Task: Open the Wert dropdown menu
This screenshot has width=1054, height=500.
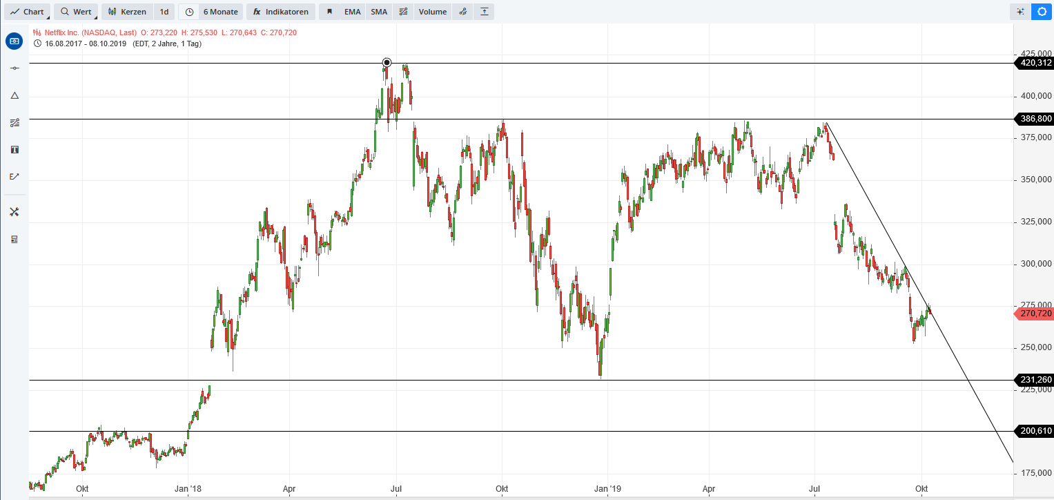Action: pyautogui.click(x=76, y=12)
